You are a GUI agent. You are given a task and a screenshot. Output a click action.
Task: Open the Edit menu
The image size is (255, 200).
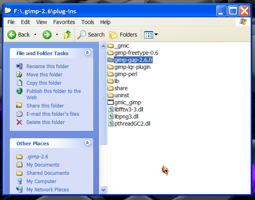(25, 22)
